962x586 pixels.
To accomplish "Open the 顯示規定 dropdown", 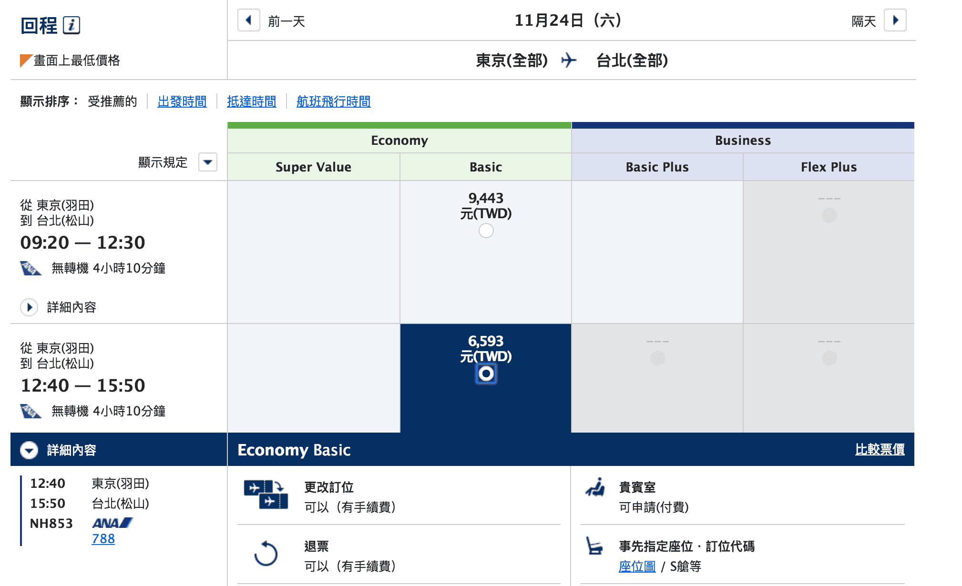I will [207, 162].
